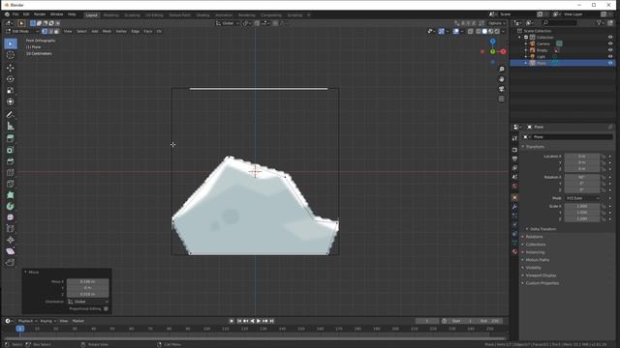The width and height of the screenshot is (620, 348).
Task: Open the Edit Mode dropdown
Action: [x=22, y=31]
